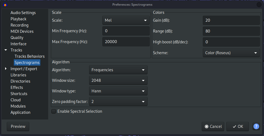Open the Window size dropdown

118,80
